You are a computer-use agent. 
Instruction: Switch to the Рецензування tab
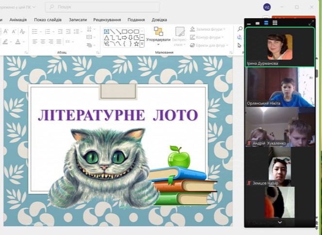pyautogui.click(x=107, y=20)
